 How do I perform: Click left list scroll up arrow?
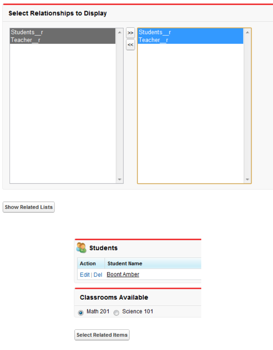[120, 32]
